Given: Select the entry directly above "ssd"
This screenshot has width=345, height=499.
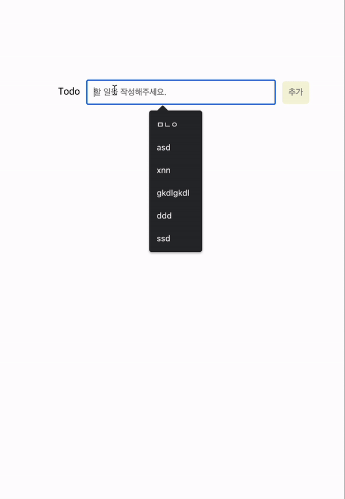Looking at the screenshot, I should (x=164, y=216).
